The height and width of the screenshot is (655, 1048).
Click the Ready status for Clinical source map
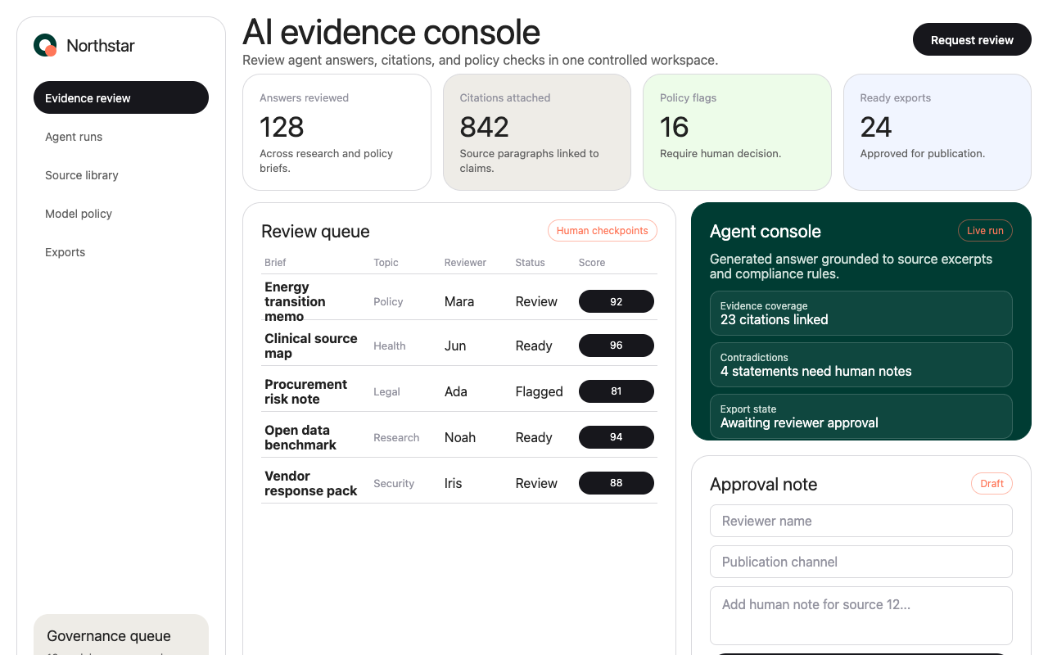[534, 346]
